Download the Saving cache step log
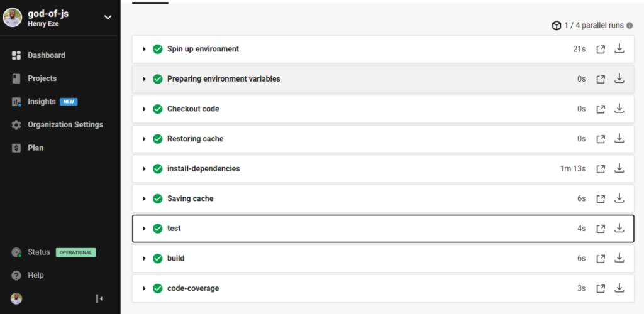This screenshot has height=314, width=644. [619, 198]
